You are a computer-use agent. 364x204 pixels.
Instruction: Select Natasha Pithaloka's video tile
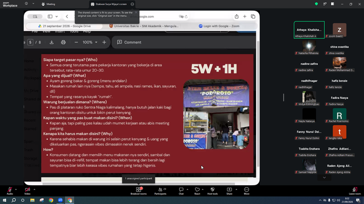pyautogui.click(x=309, y=47)
